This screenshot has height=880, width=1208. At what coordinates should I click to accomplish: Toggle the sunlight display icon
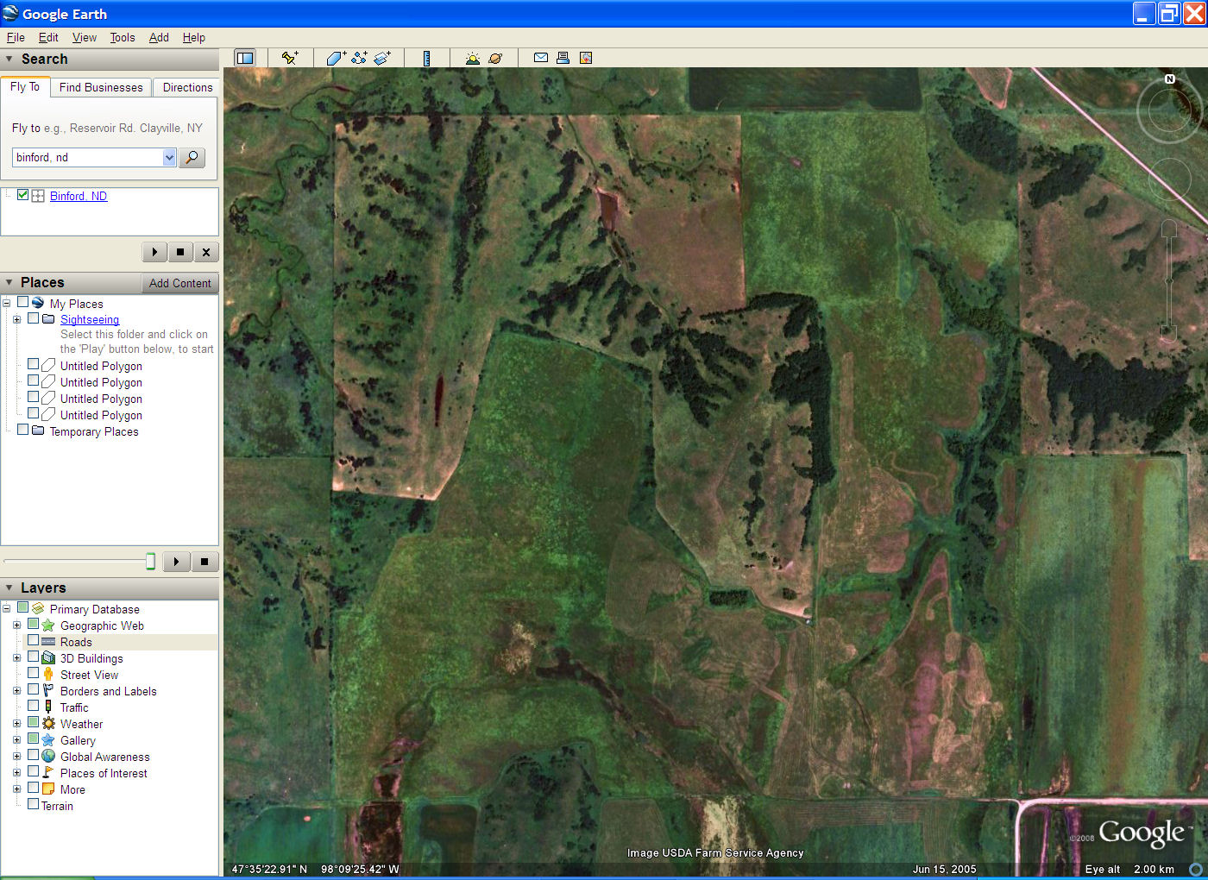click(x=472, y=58)
